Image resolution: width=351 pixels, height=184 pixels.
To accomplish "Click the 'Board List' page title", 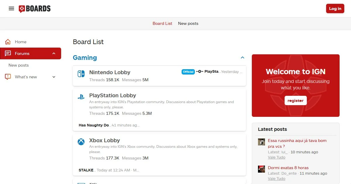I will pos(88,42).
